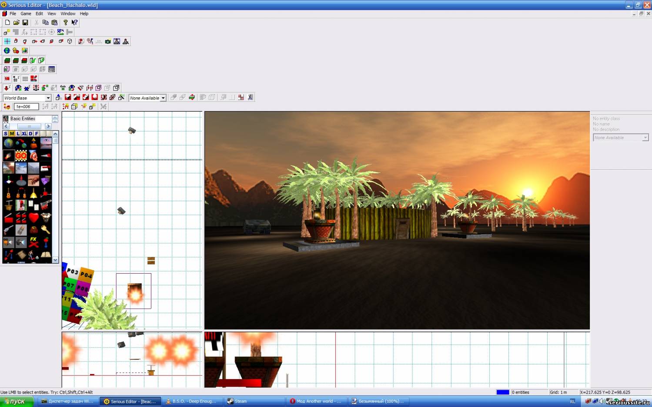This screenshot has width=652, height=407.
Task: Click entity list scroll-up arrow
Action: [55, 134]
